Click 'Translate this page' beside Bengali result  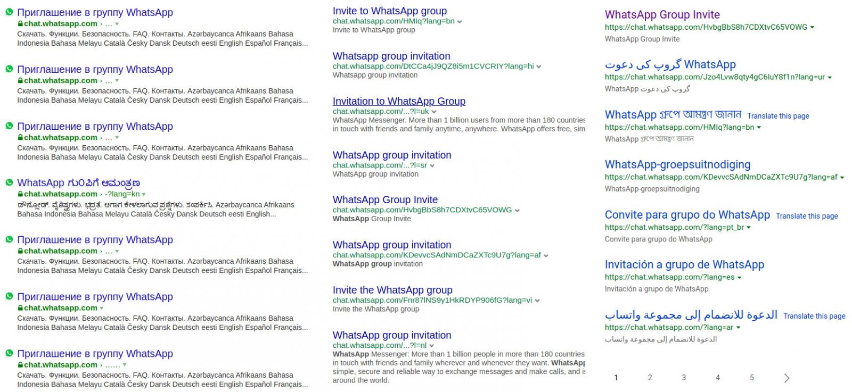[x=778, y=116]
